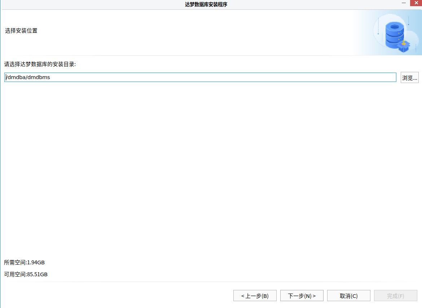Click the 达梦数据库安装程序 window title
The image size is (422, 308).
[x=206, y=4]
